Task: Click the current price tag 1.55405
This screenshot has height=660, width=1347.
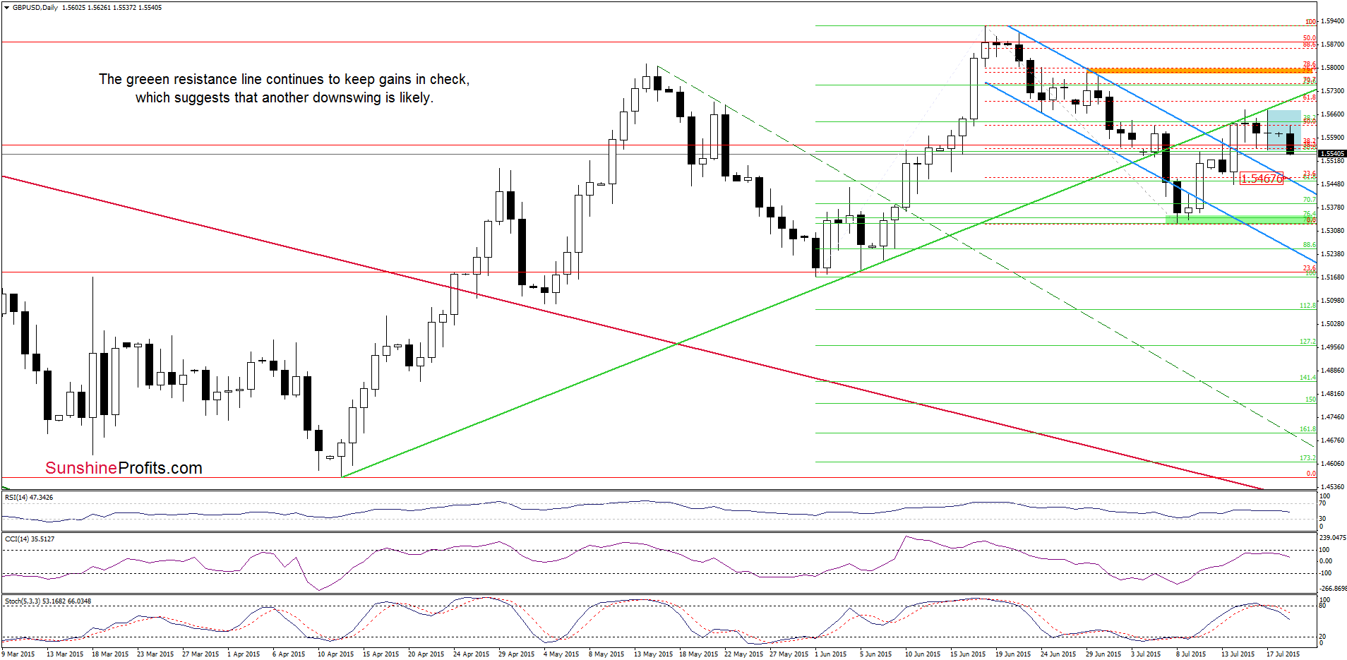Action: pyautogui.click(x=1333, y=153)
